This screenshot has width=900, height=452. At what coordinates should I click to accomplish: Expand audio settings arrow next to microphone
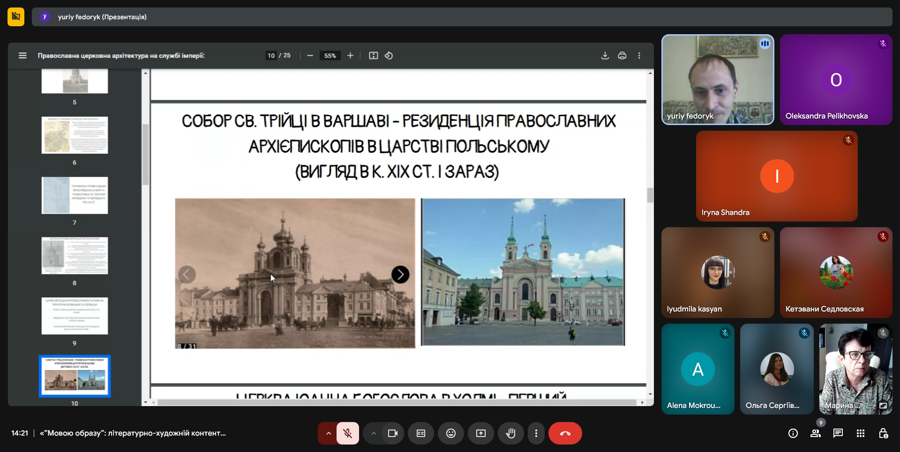click(329, 433)
